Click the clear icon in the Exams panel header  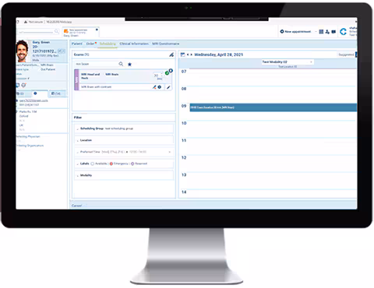[171, 54]
